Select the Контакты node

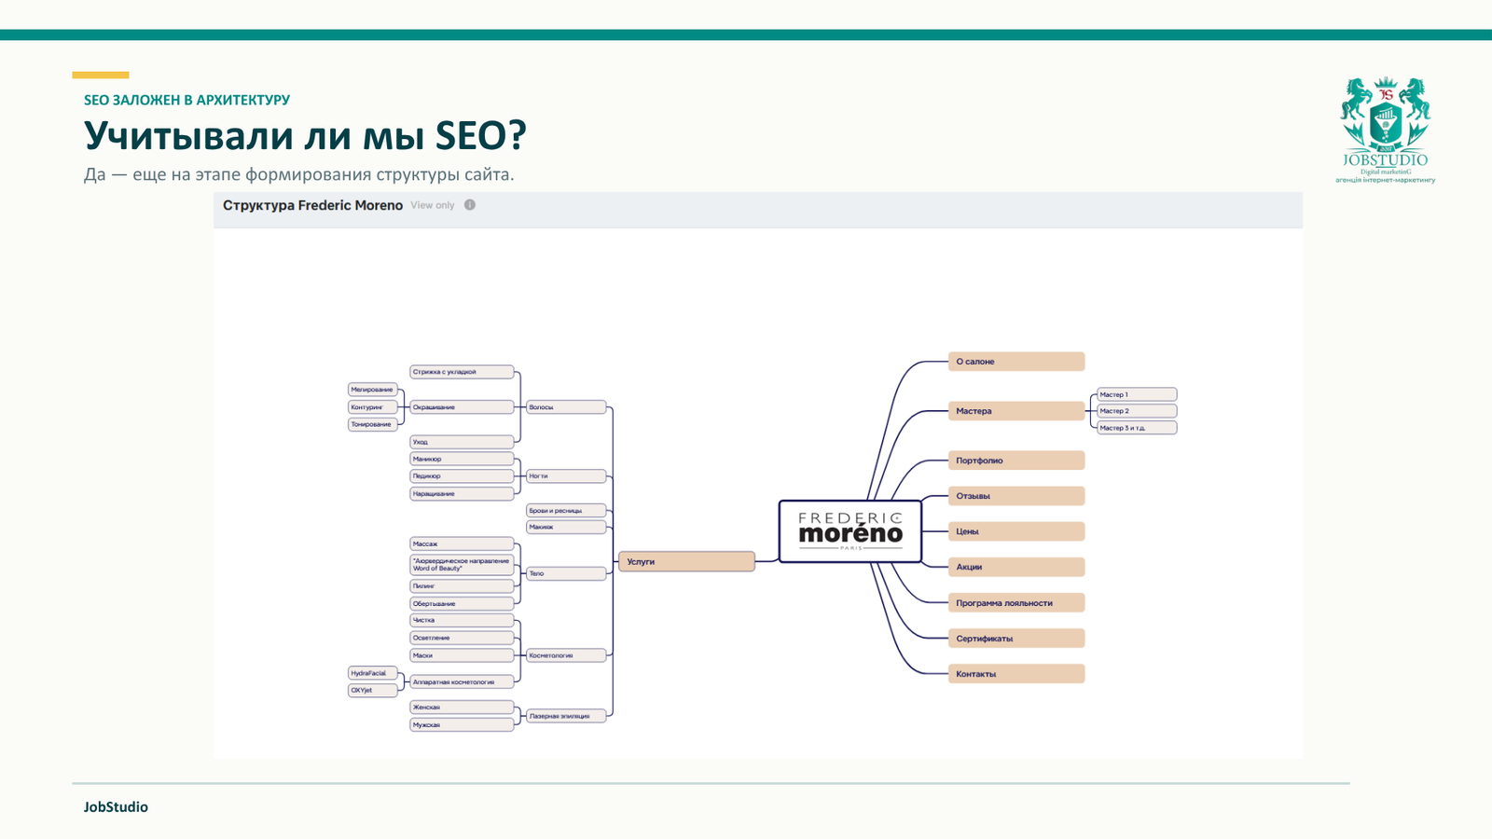[1016, 674]
